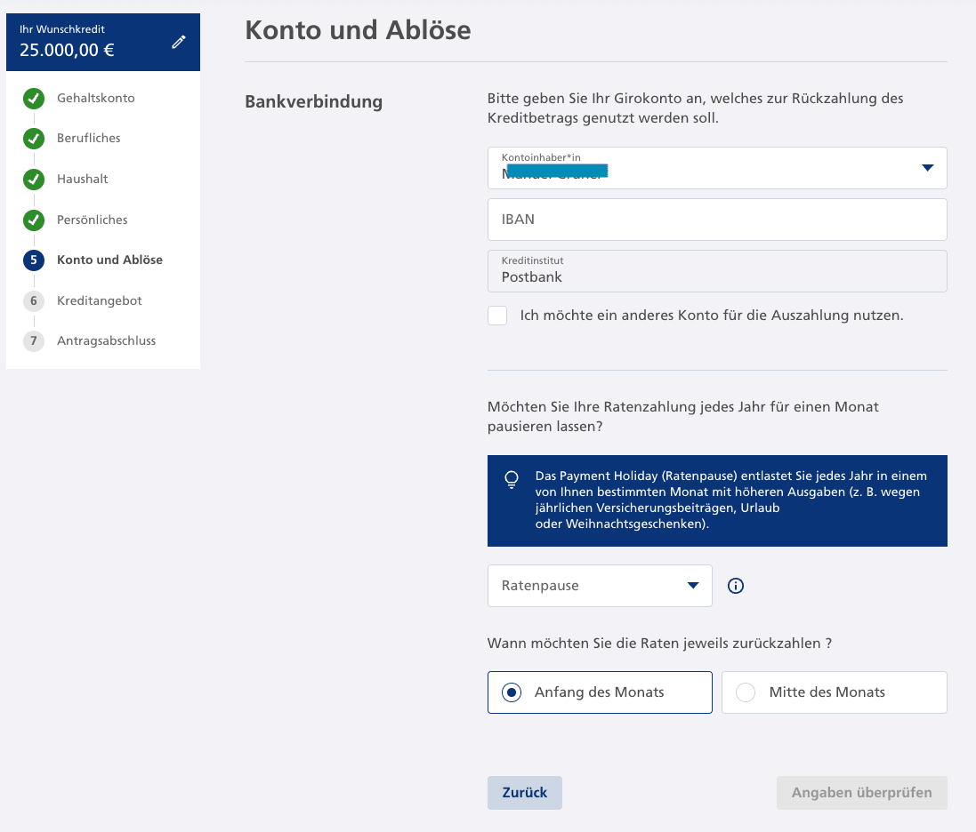976x832 pixels.
Task: Click the info icon next to Ratenpause
Action: (x=736, y=586)
